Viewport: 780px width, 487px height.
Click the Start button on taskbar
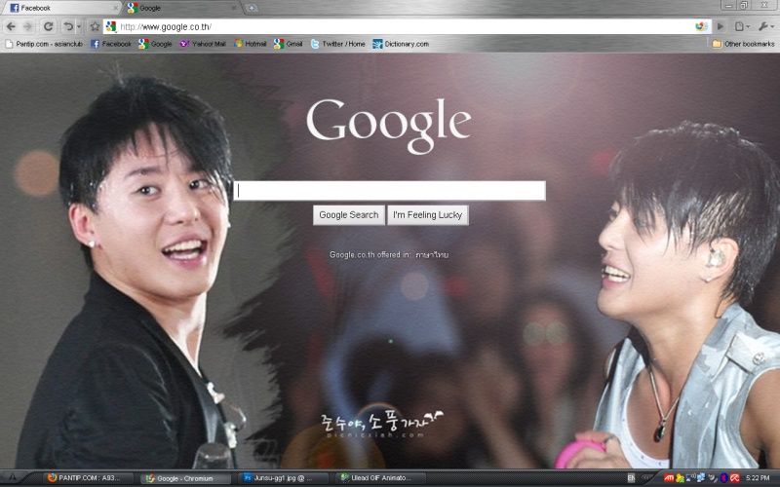tap(14, 478)
